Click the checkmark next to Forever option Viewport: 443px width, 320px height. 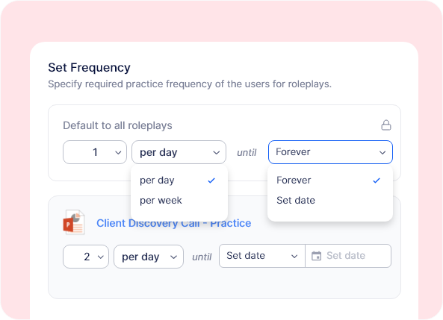tap(377, 181)
